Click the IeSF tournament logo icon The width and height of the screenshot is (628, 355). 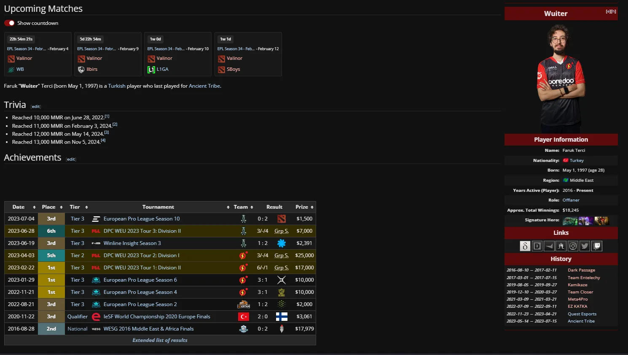[96, 317]
